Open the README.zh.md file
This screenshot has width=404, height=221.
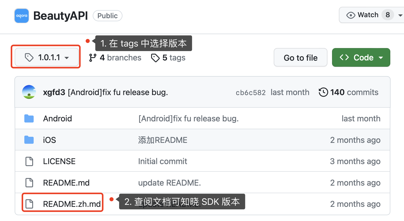(72, 204)
